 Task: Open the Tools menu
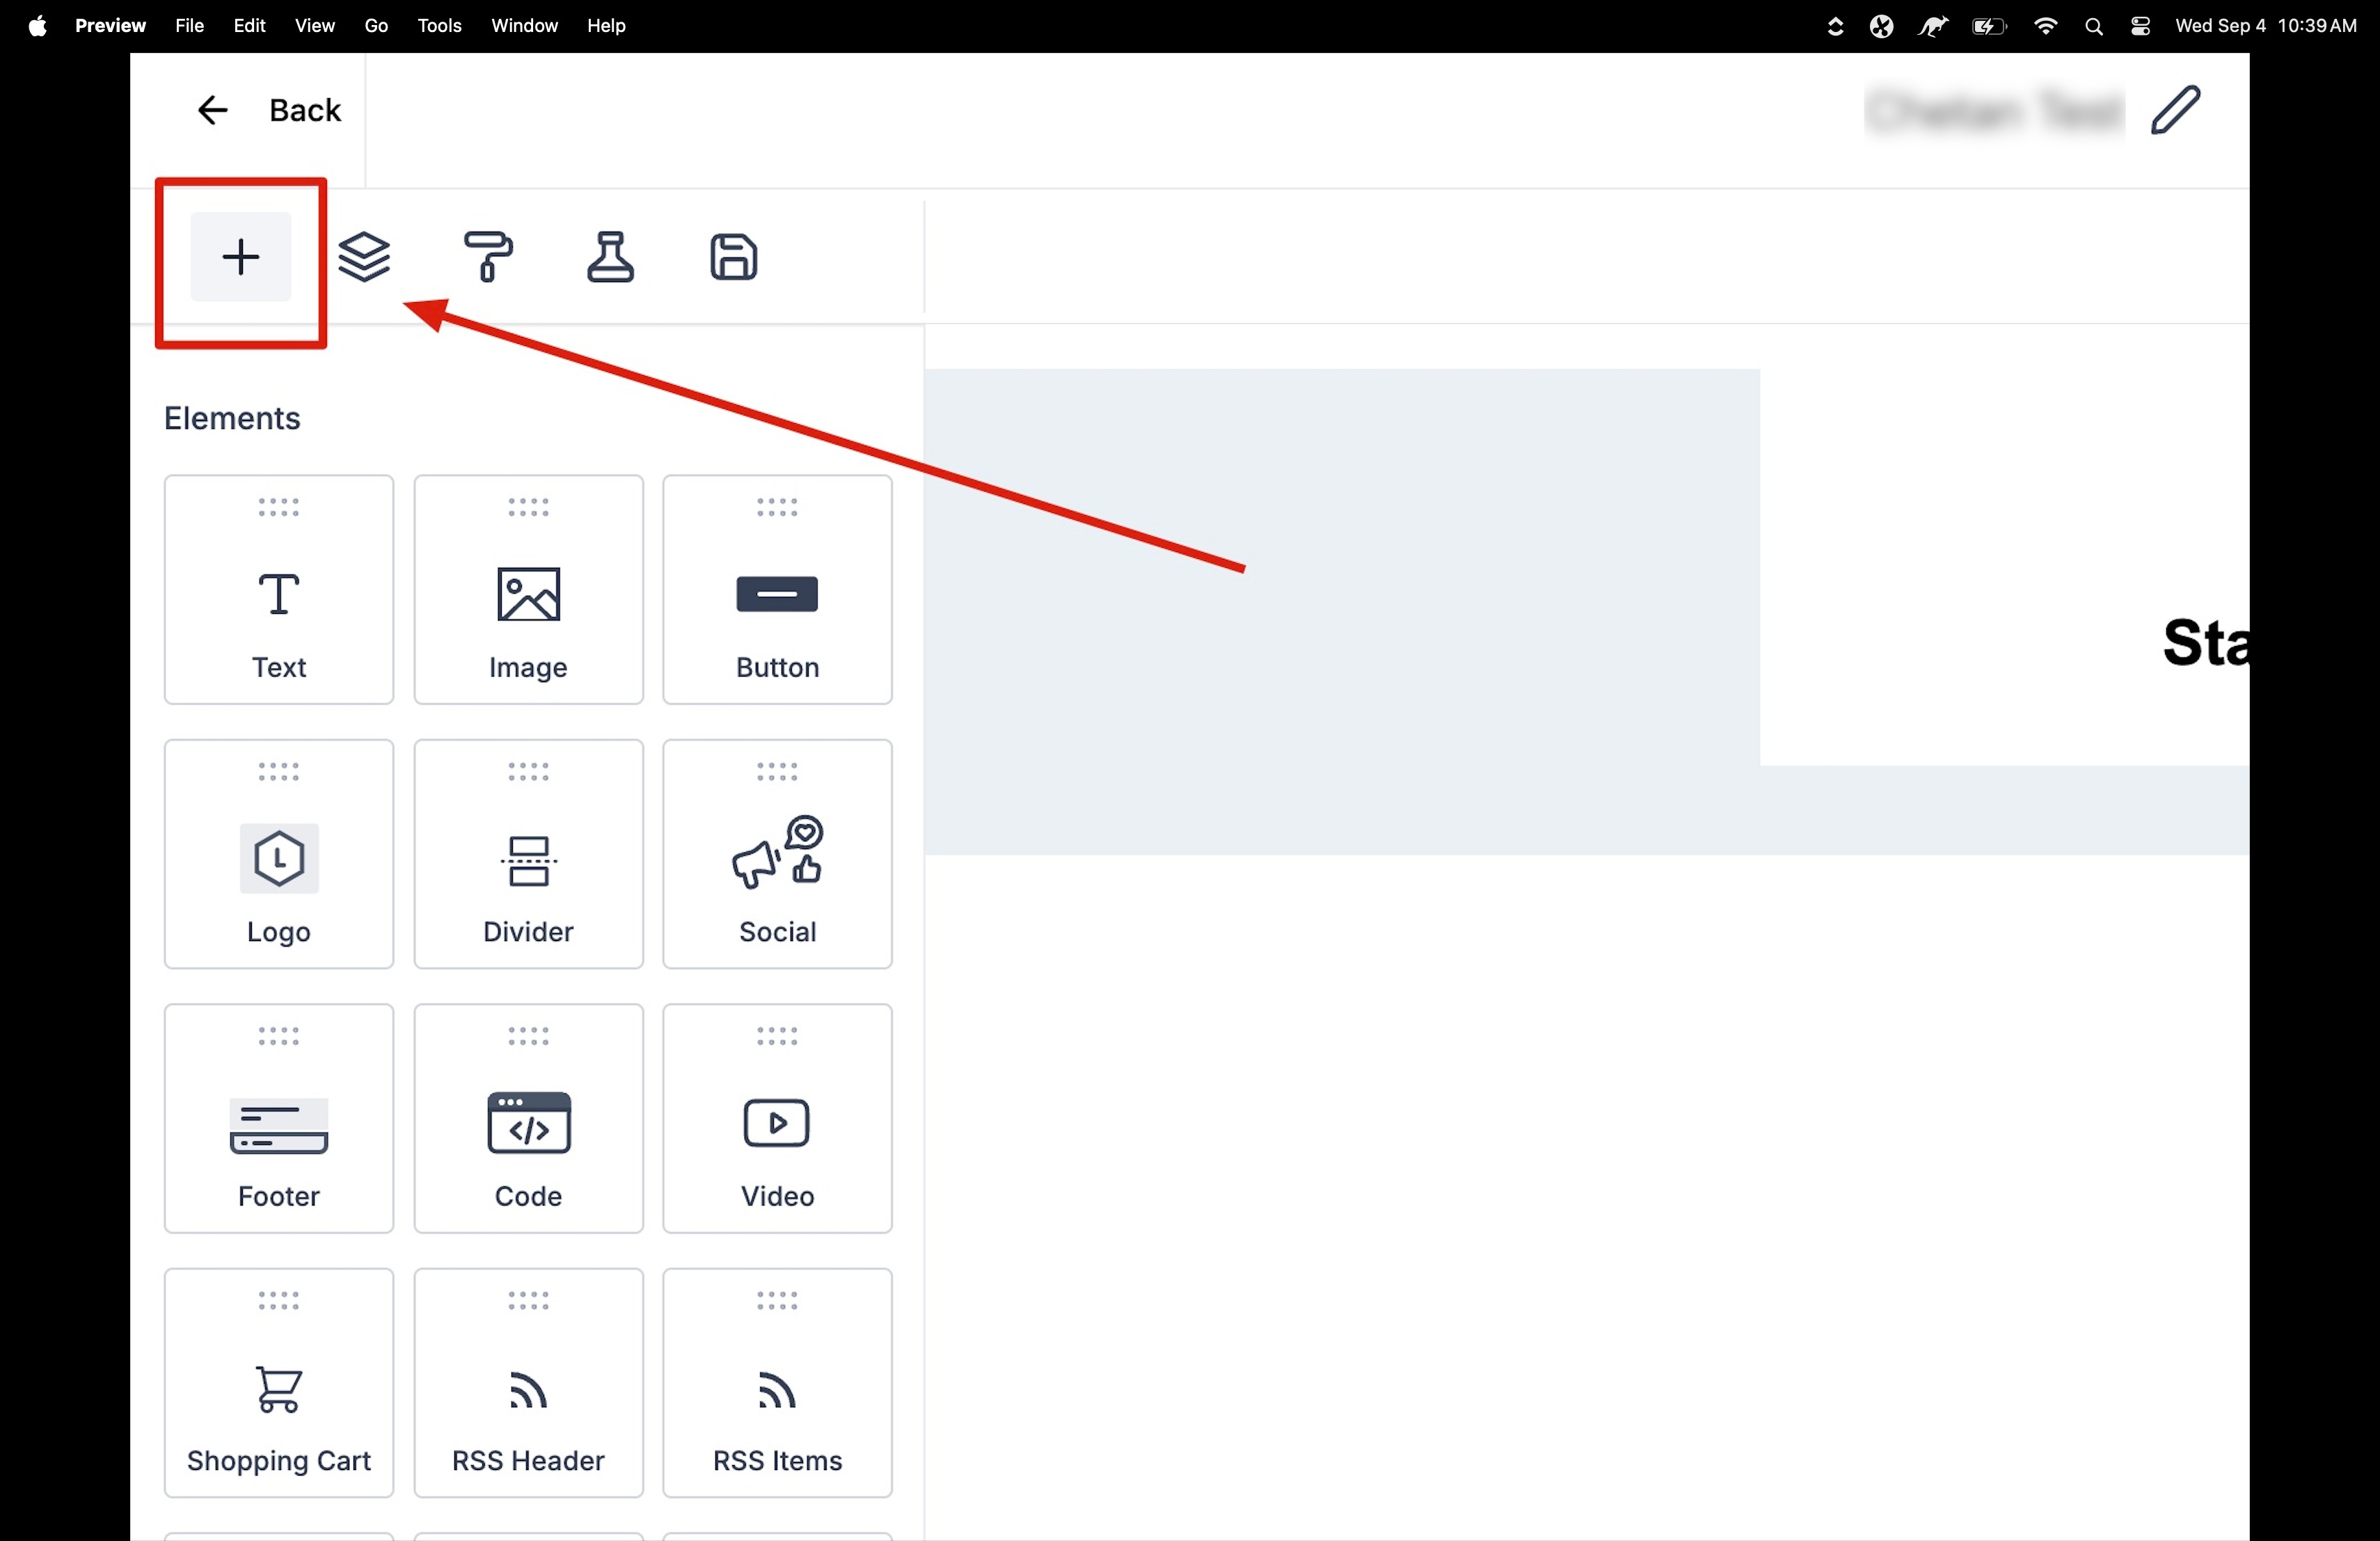[439, 26]
